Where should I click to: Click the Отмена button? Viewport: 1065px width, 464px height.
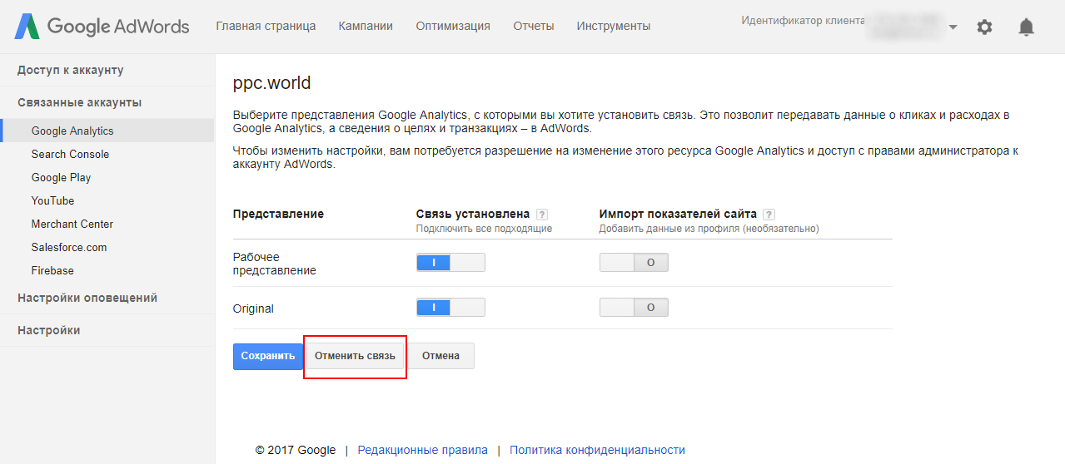pos(440,356)
